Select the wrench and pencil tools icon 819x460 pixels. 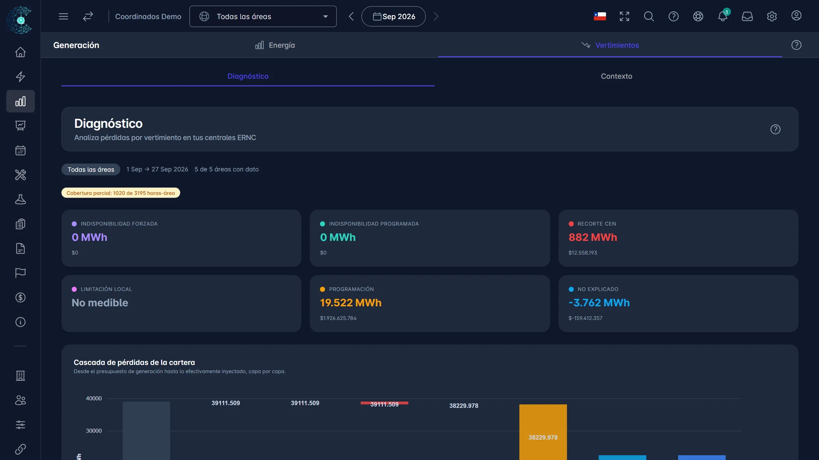[20, 175]
